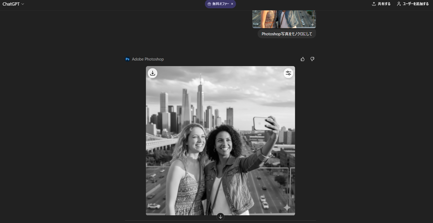Open the uploaded color photo thumbnail

tap(284, 19)
